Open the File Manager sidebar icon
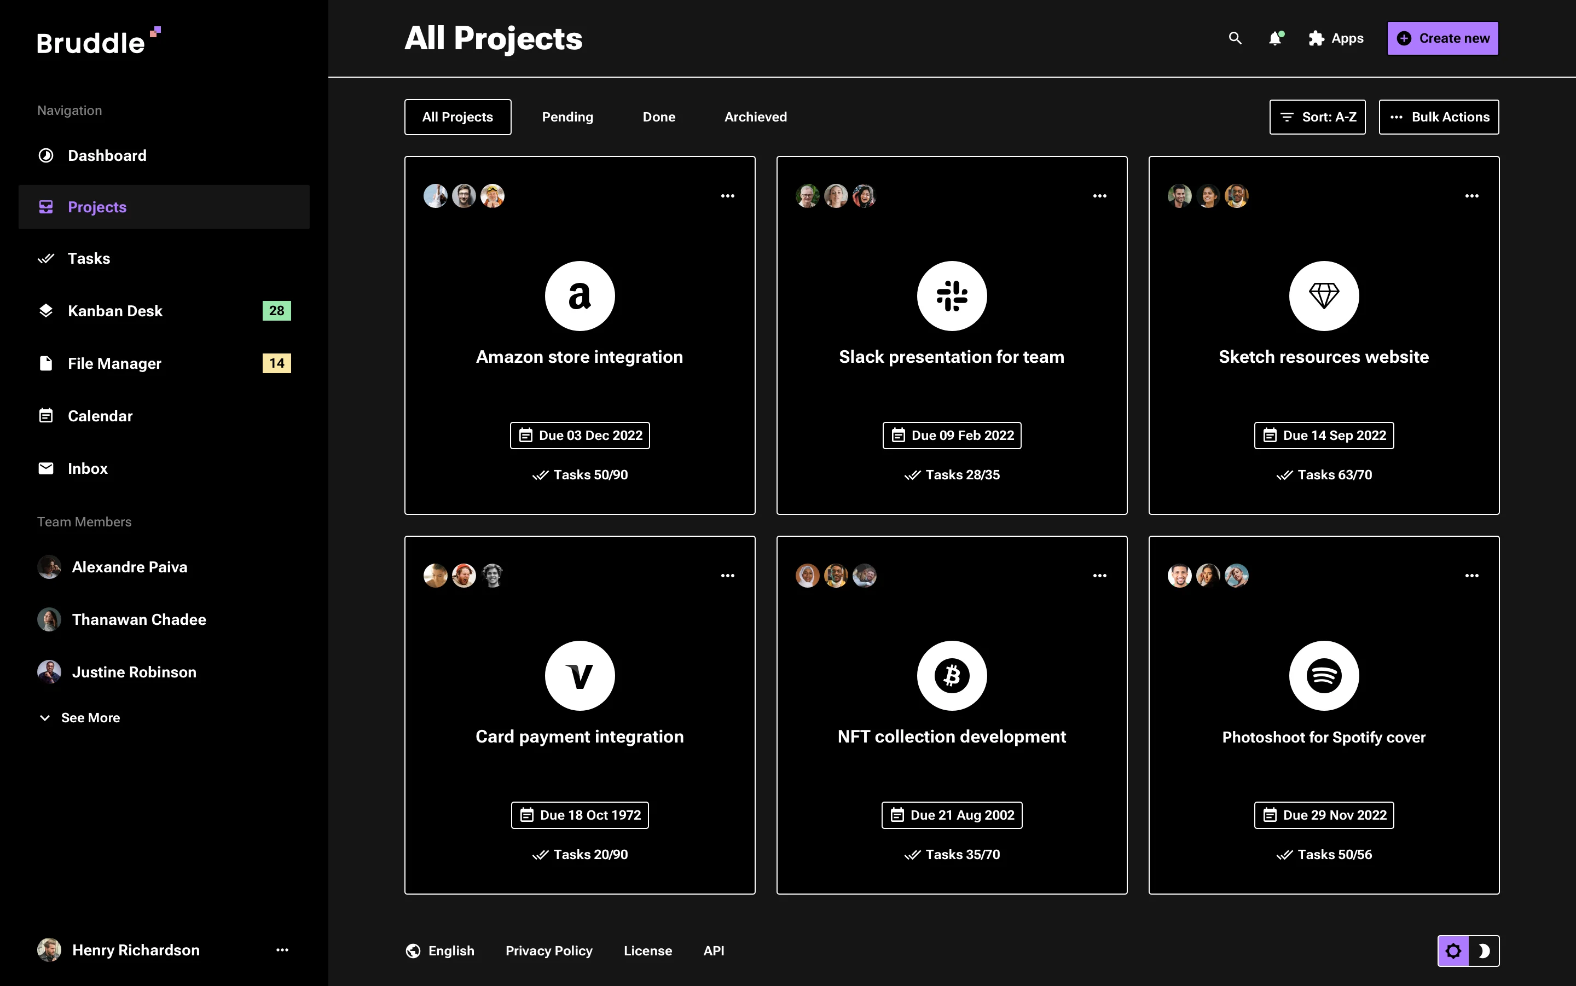1576x986 pixels. click(45, 363)
